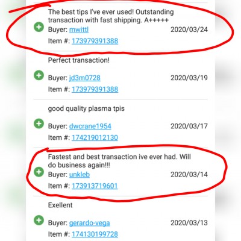
Task: Click the 'good quality plasma tpis' comment
Action: pos(86,108)
